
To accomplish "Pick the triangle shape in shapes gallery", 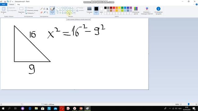I will pyautogui.click(x=72, y=8).
